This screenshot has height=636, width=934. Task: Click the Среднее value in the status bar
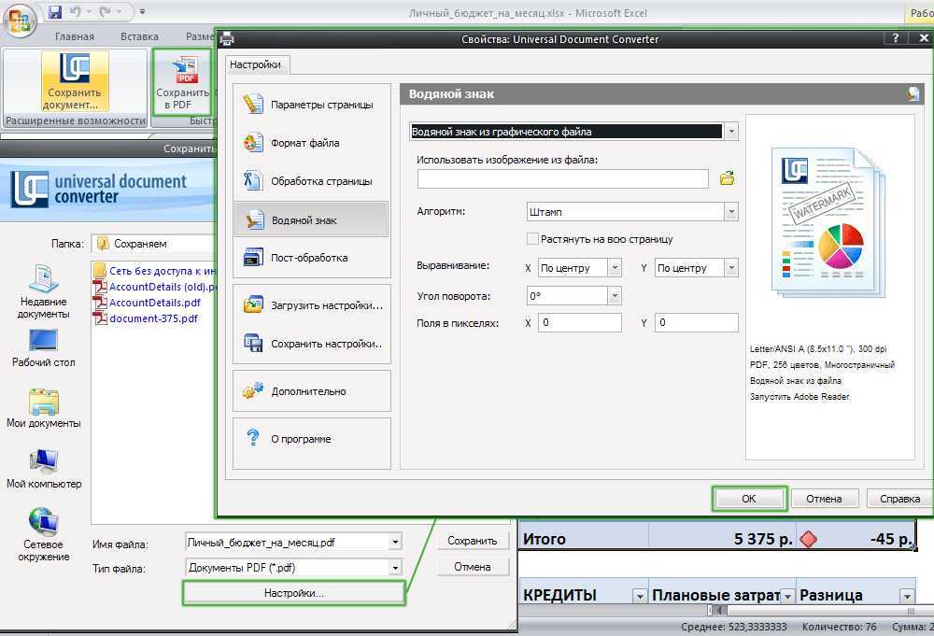coord(734,627)
